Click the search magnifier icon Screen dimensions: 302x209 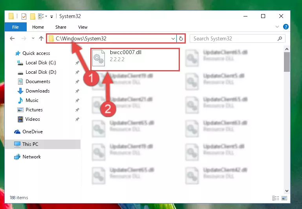click(280, 39)
